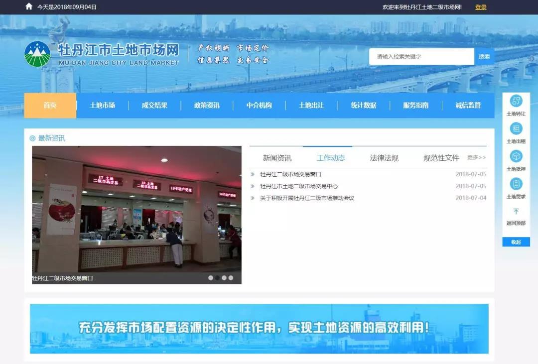Screen dimensions: 538x364
Task: Click the search keyword input field
Action: click(x=421, y=57)
